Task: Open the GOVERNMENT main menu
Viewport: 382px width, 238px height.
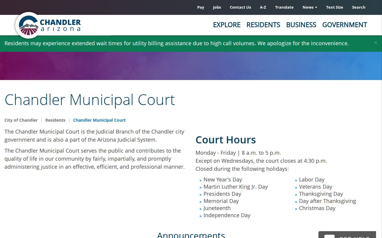Action: 345,25
